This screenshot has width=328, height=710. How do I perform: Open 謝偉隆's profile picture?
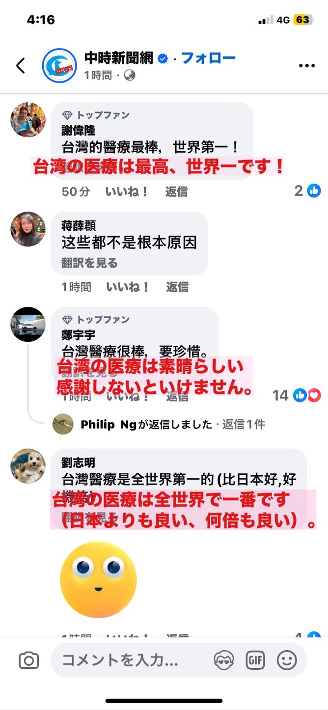pyautogui.click(x=28, y=119)
